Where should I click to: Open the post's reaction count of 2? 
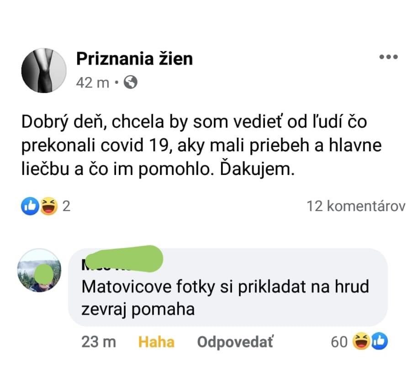tap(65, 207)
